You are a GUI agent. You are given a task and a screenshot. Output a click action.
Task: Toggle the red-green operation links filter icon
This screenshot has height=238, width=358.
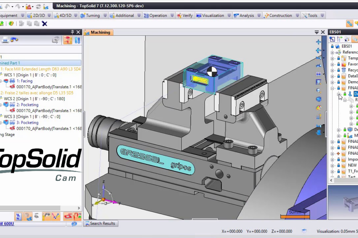pos(77,217)
